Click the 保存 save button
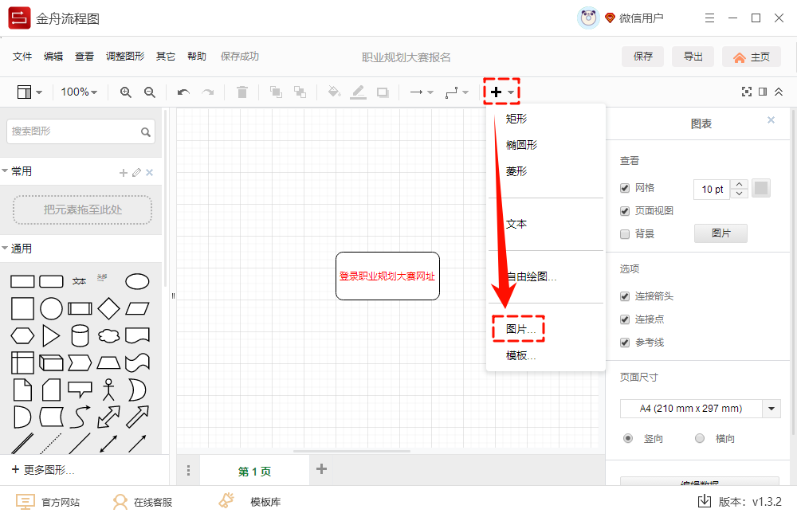This screenshot has width=797, height=517. 642,57
